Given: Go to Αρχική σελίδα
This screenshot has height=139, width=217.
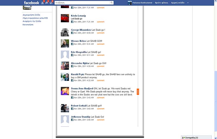Looking at the screenshot, I should point(178,3).
